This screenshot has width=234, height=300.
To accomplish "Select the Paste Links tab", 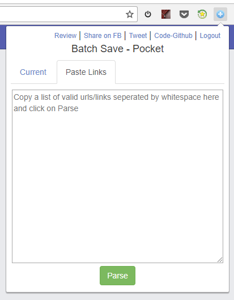I will click(x=86, y=72).
